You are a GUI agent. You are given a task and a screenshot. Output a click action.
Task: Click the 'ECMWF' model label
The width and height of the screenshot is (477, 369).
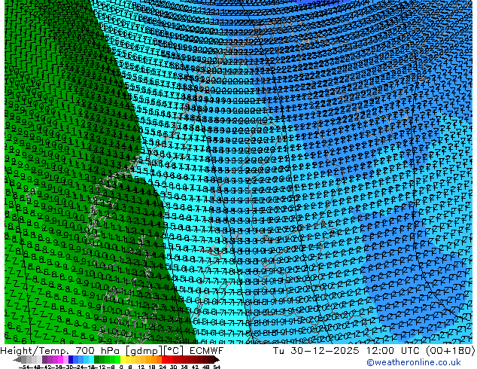207,351
